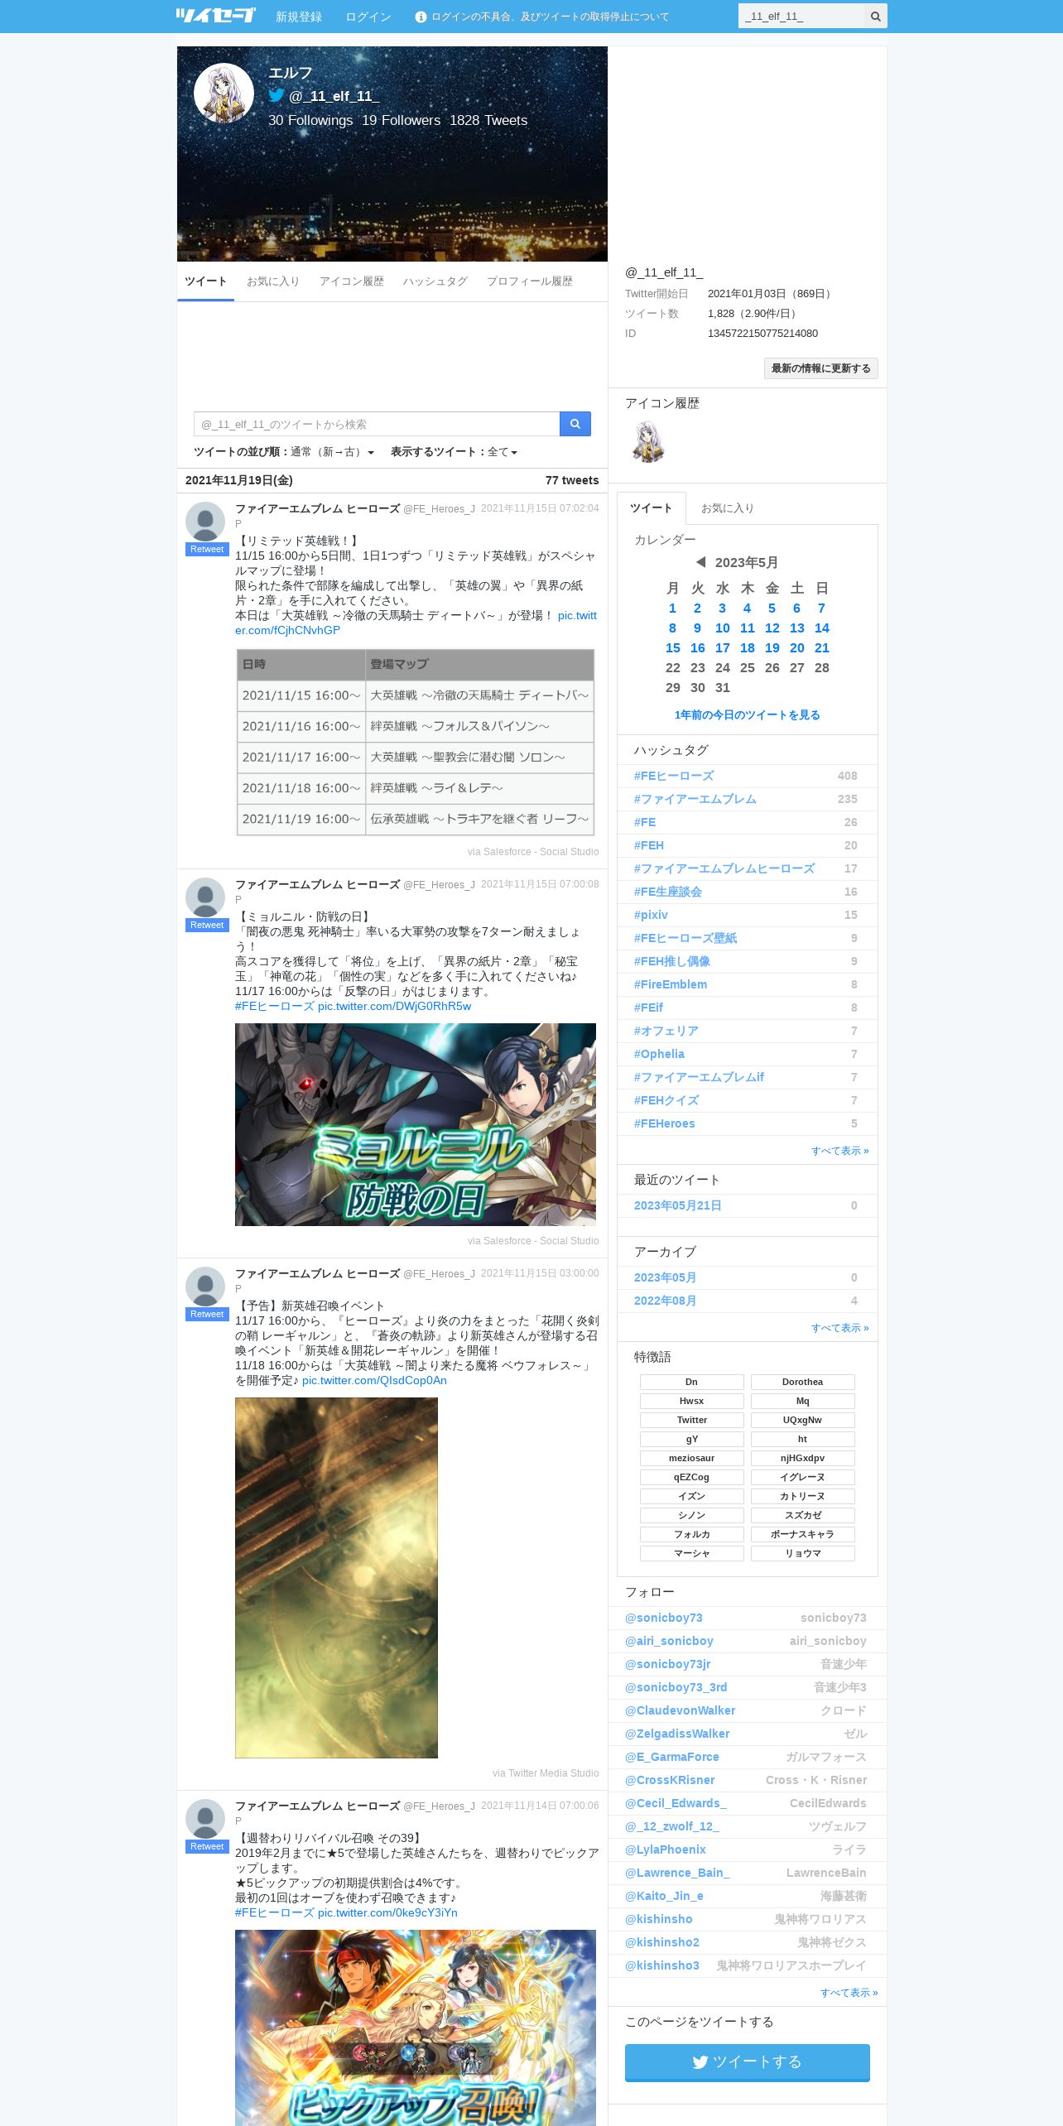
Task: Click avatar of 07:00:08 retweet
Action: pyautogui.click(x=205, y=897)
